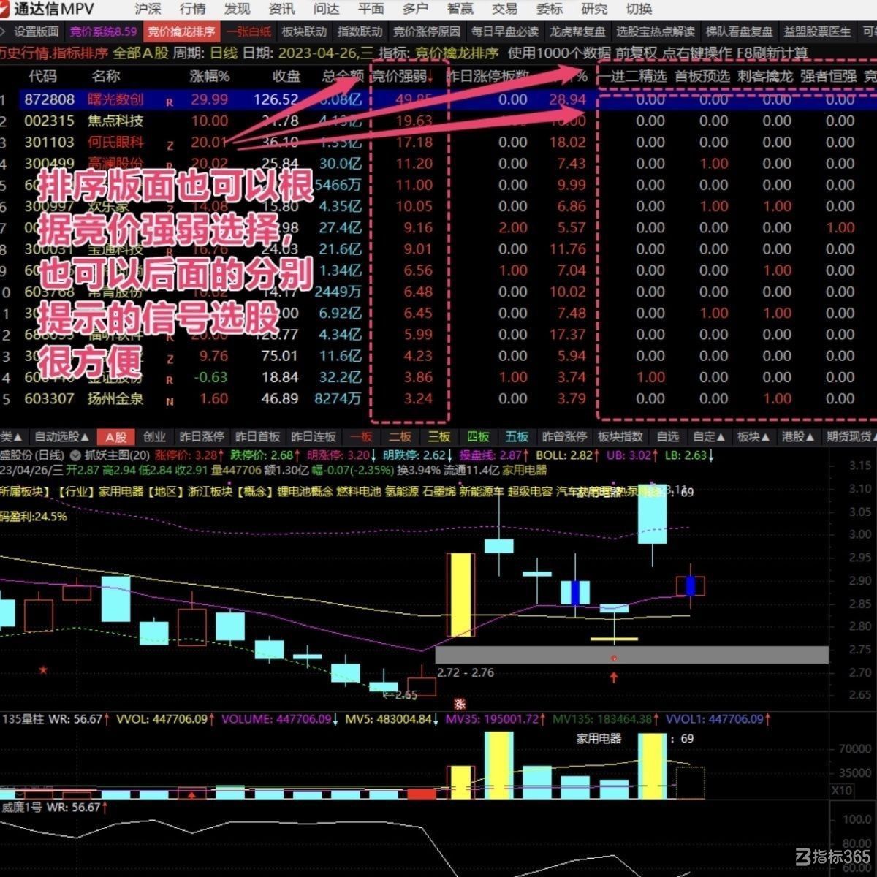Click the round icon before 抓妖主图(20)
The image size is (877, 877).
(75, 455)
